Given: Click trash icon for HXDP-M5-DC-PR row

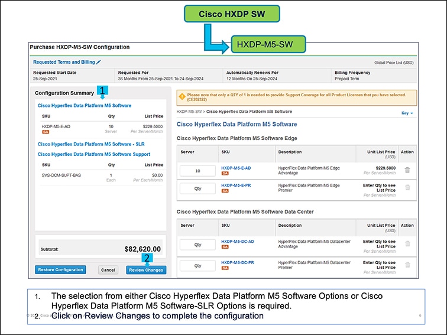Looking at the screenshot, I should point(407,265).
